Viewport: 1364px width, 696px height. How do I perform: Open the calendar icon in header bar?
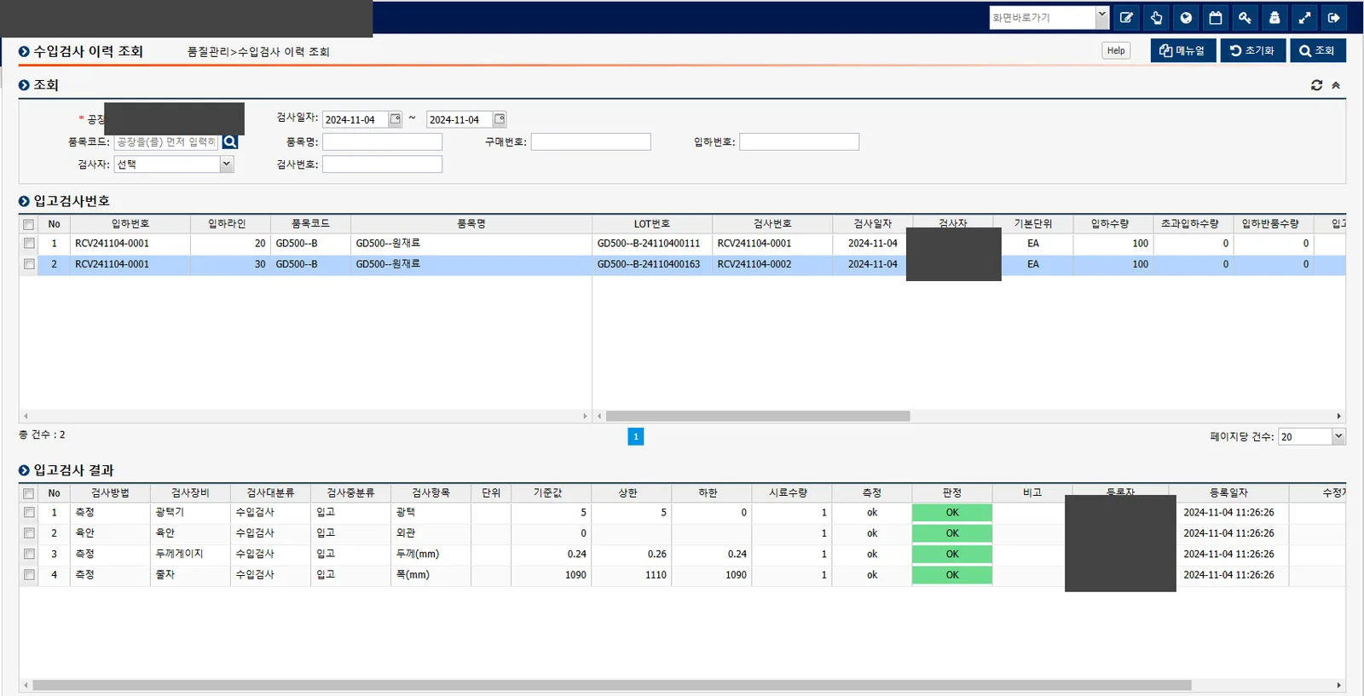(x=1216, y=17)
